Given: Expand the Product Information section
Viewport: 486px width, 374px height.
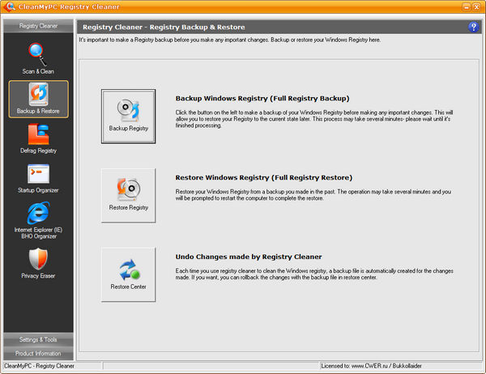Looking at the screenshot, I should pyautogui.click(x=38, y=353).
